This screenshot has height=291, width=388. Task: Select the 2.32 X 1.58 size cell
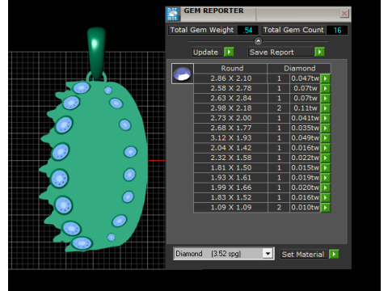point(230,158)
